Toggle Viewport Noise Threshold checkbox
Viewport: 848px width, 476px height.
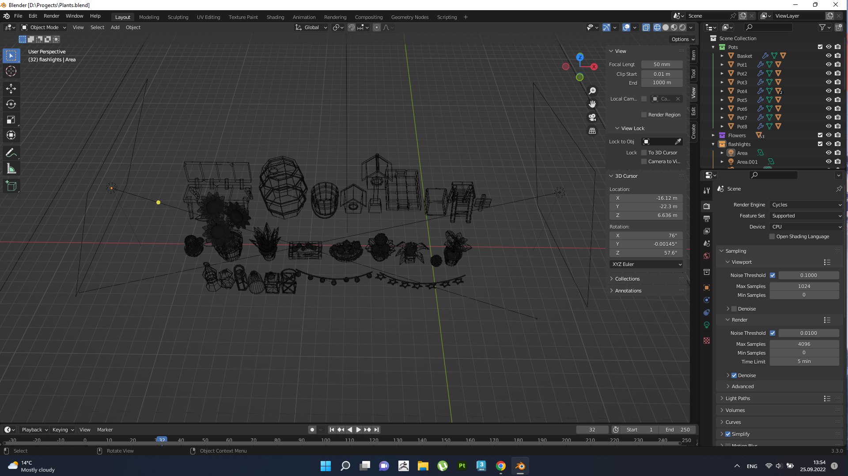[x=772, y=275]
